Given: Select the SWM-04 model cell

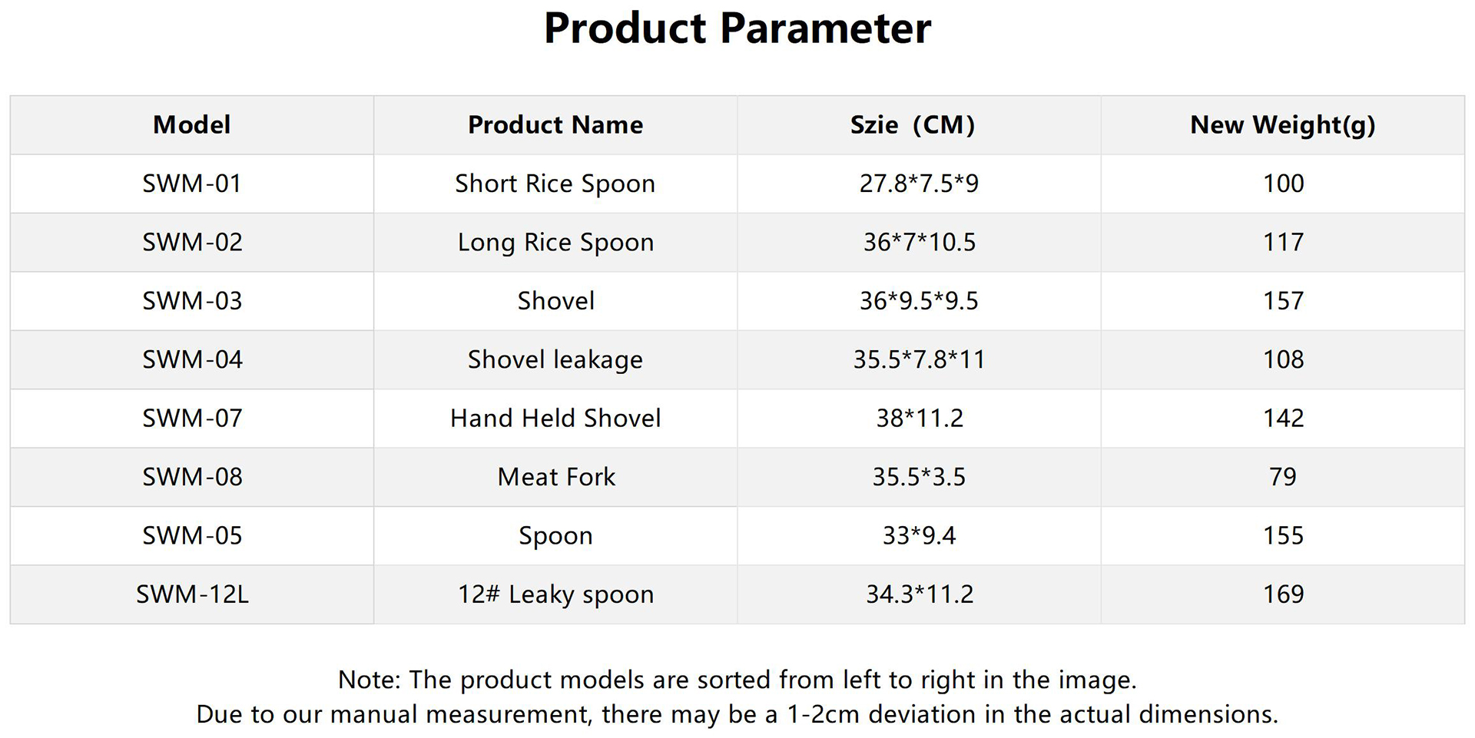Looking at the screenshot, I should pyautogui.click(x=191, y=359).
